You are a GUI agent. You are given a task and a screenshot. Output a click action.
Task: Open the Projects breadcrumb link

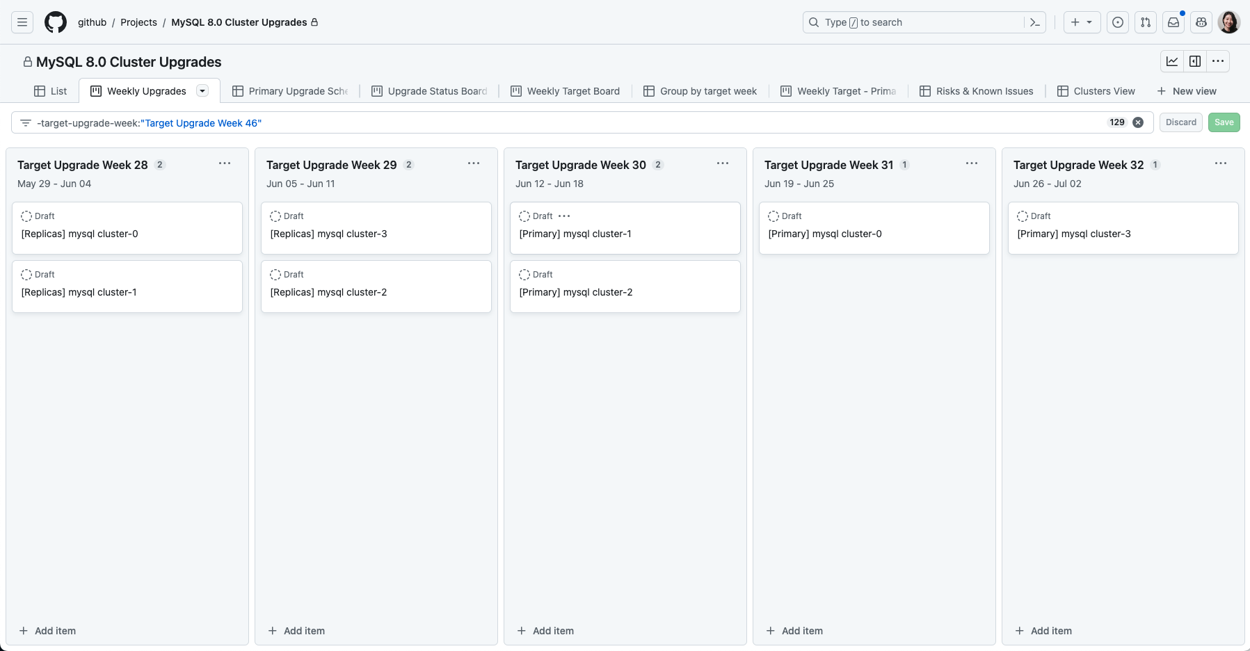[x=138, y=22]
